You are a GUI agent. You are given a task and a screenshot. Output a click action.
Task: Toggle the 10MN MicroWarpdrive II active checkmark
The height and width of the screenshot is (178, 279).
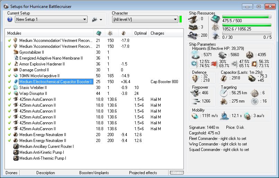click(x=10, y=76)
